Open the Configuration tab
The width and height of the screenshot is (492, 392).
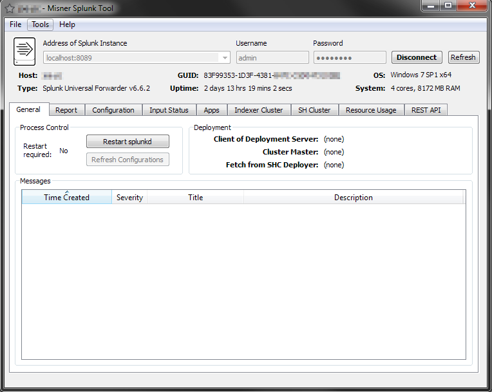click(113, 110)
